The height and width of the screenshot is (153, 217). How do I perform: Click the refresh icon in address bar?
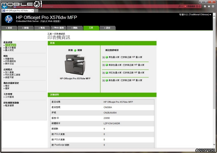[200, 6]
